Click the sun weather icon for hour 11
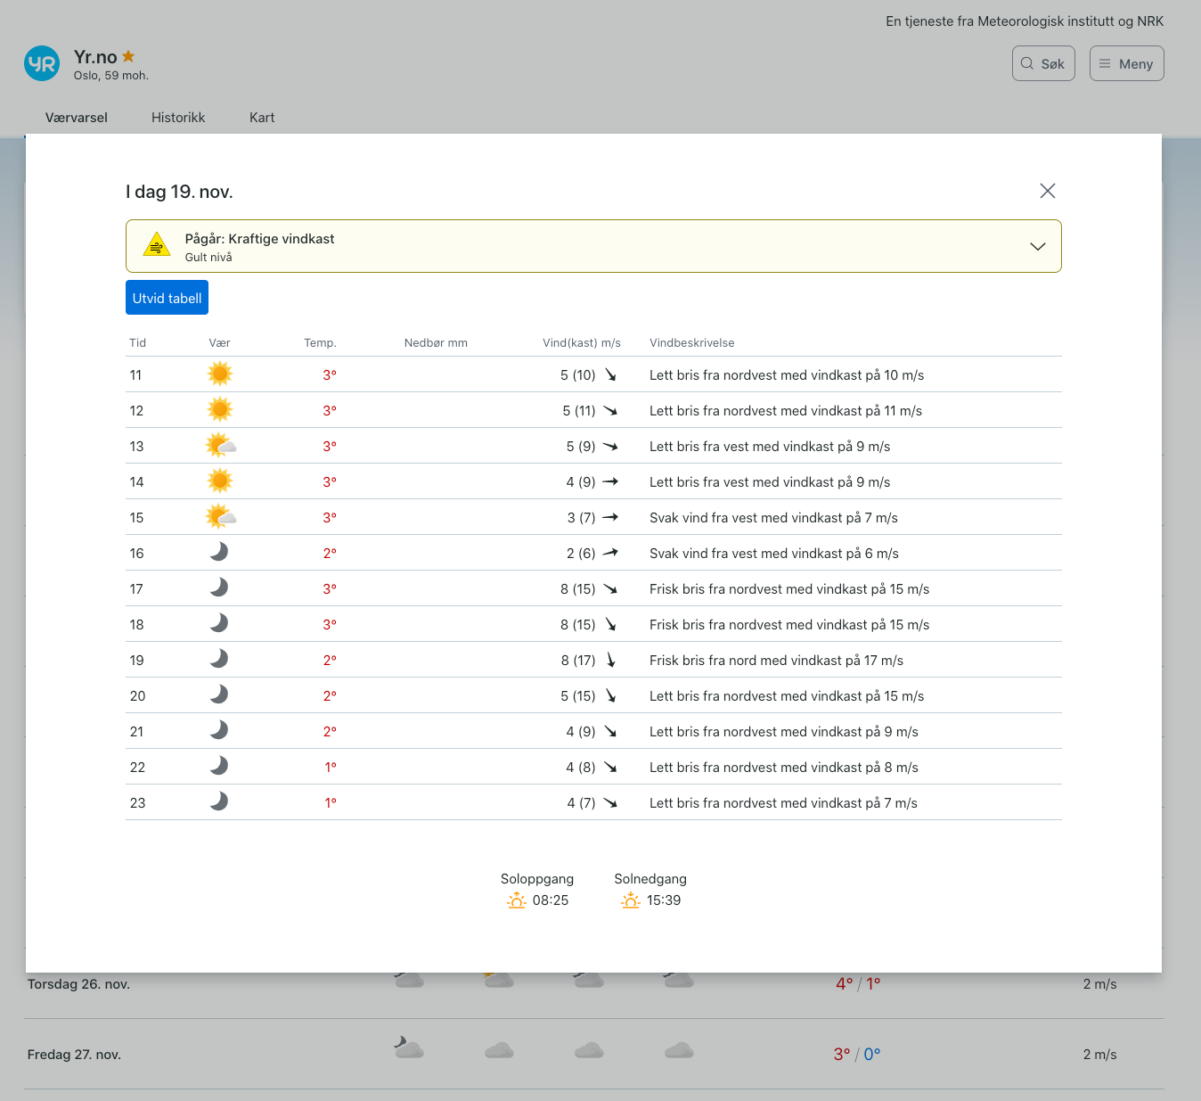The image size is (1201, 1101). (x=219, y=374)
